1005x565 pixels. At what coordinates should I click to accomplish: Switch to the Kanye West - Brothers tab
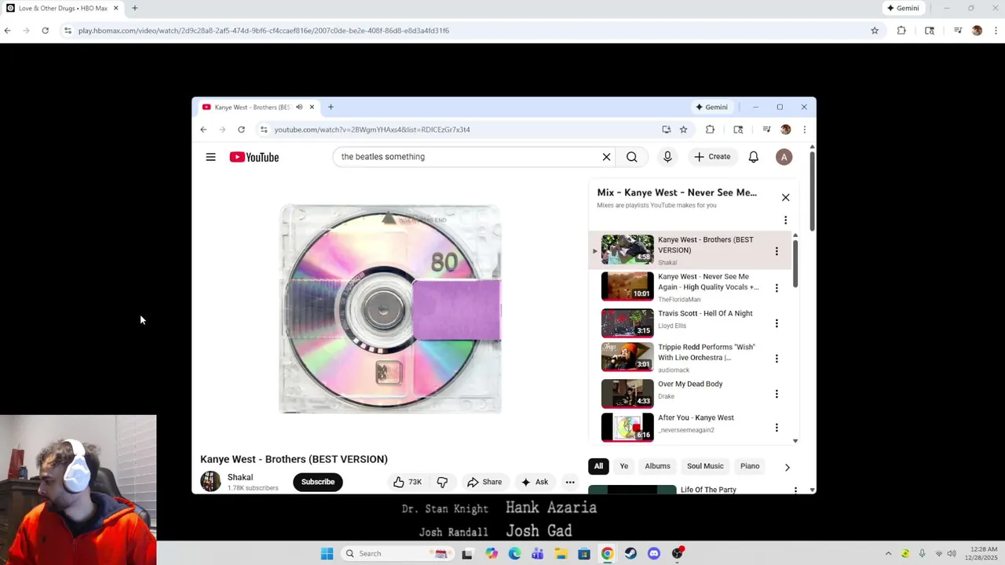point(251,107)
